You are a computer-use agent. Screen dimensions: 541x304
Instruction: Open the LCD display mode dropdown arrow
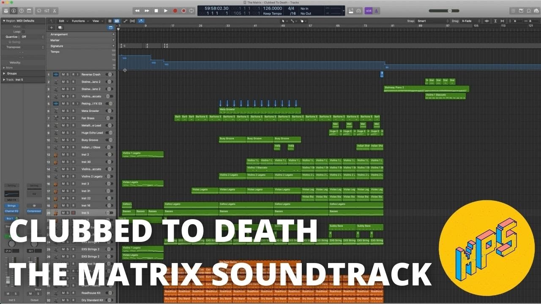tap(343, 11)
